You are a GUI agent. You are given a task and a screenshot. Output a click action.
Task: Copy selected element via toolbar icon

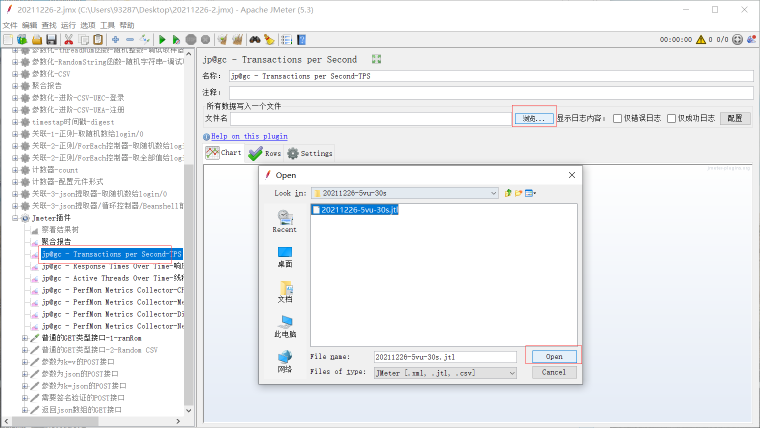tap(83, 39)
